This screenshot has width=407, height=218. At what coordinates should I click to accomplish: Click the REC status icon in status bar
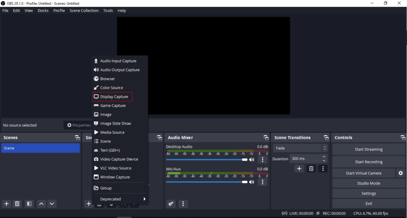pos(318,213)
